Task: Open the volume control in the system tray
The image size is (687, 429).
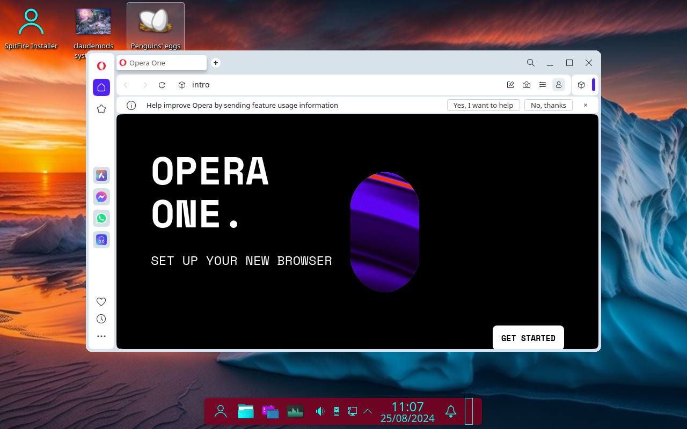Action: tap(320, 411)
